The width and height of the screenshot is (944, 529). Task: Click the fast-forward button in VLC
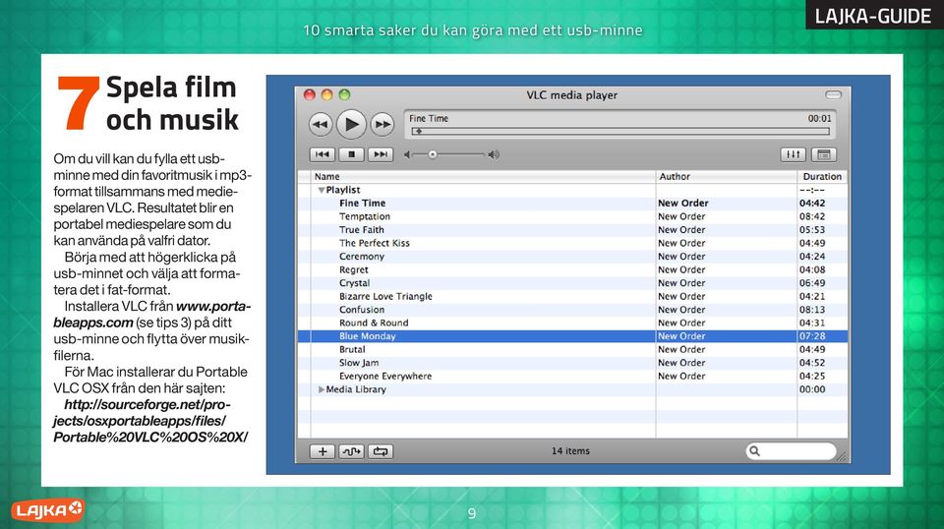pyautogui.click(x=382, y=125)
